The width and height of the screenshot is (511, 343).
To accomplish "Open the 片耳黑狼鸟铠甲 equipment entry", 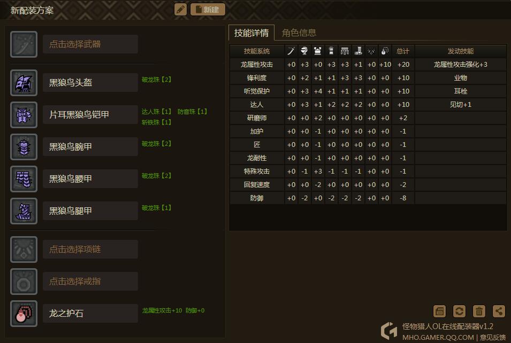I will 90,114.
